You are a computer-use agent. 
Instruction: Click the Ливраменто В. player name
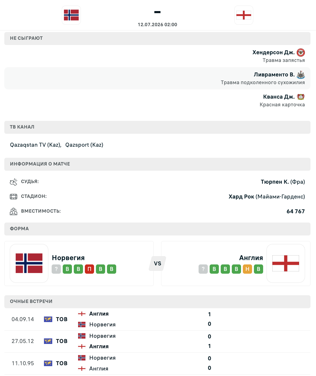274,75
